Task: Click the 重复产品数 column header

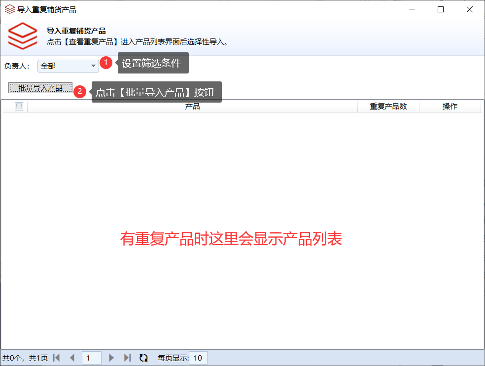Action: (x=388, y=107)
